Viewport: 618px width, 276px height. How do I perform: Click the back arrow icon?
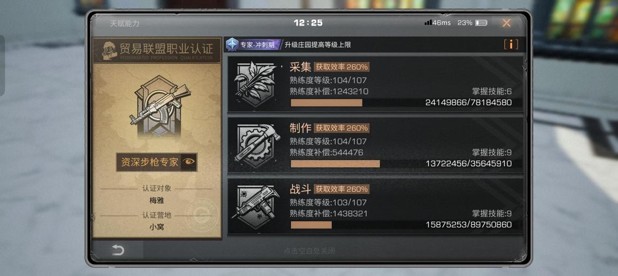(x=118, y=250)
